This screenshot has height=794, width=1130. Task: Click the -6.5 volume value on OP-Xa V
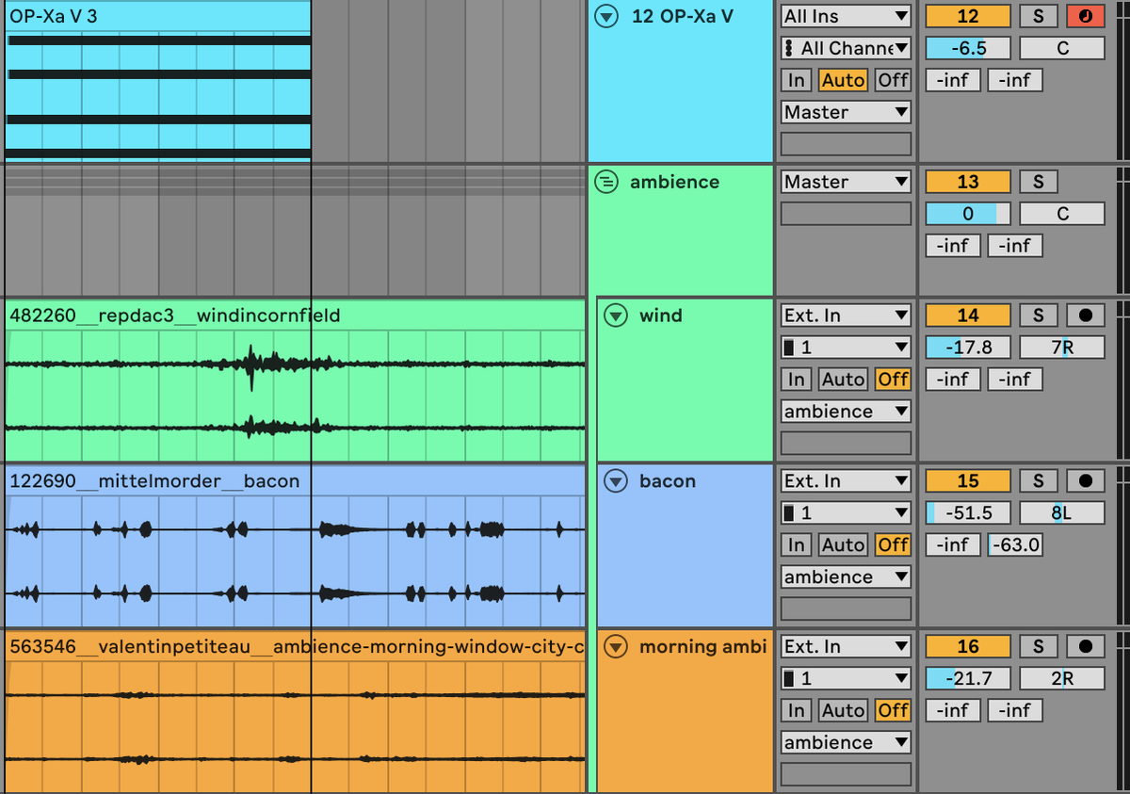[x=967, y=47]
